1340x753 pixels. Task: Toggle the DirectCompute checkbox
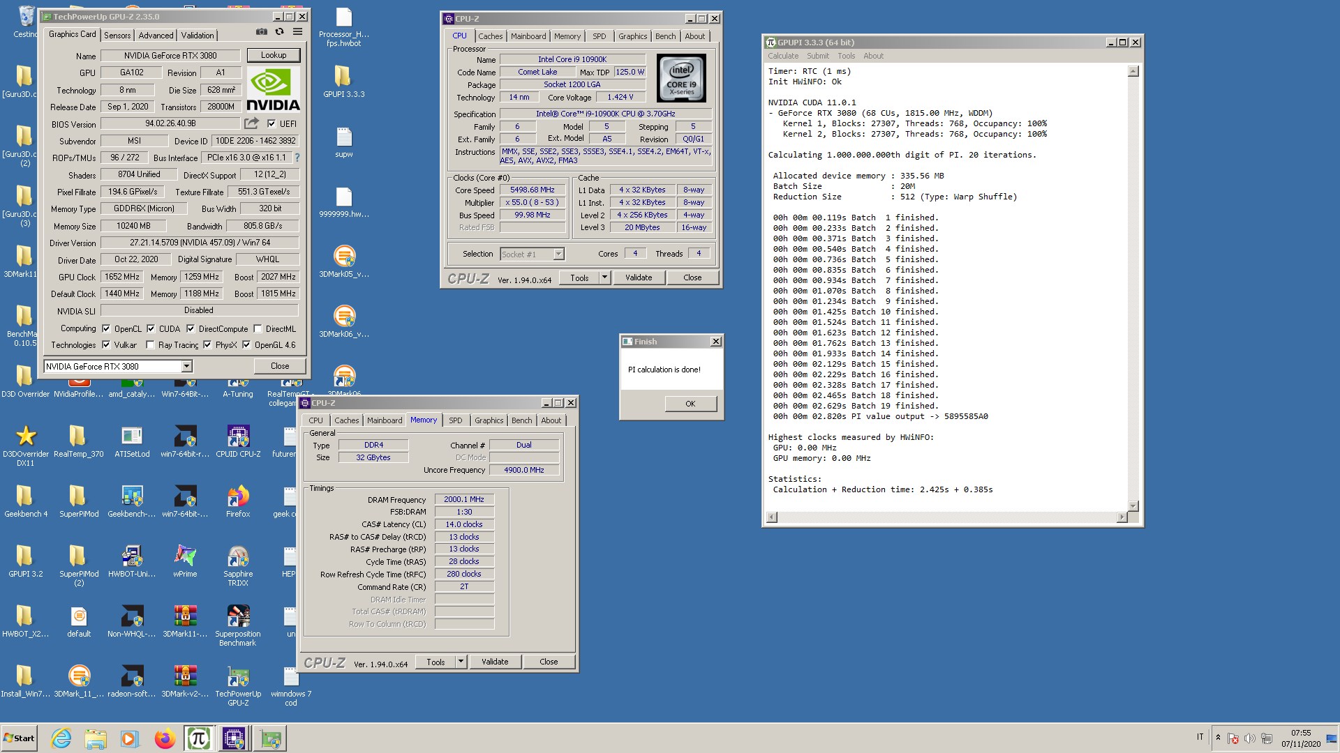click(x=191, y=328)
